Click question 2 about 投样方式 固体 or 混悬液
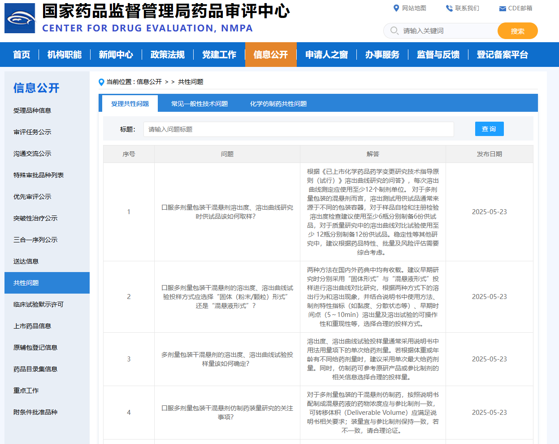The width and height of the screenshot is (559, 444). [227, 297]
